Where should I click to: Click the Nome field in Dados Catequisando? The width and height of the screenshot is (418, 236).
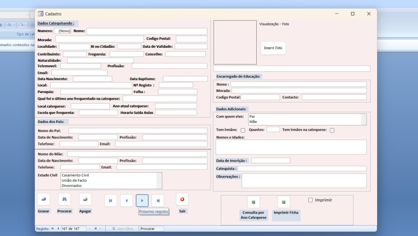pyautogui.click(x=147, y=31)
